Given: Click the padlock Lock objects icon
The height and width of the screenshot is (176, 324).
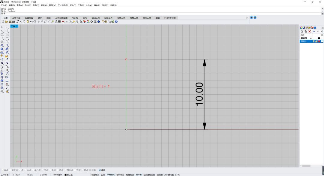Looking at the screenshot, I should [x=81, y=22].
